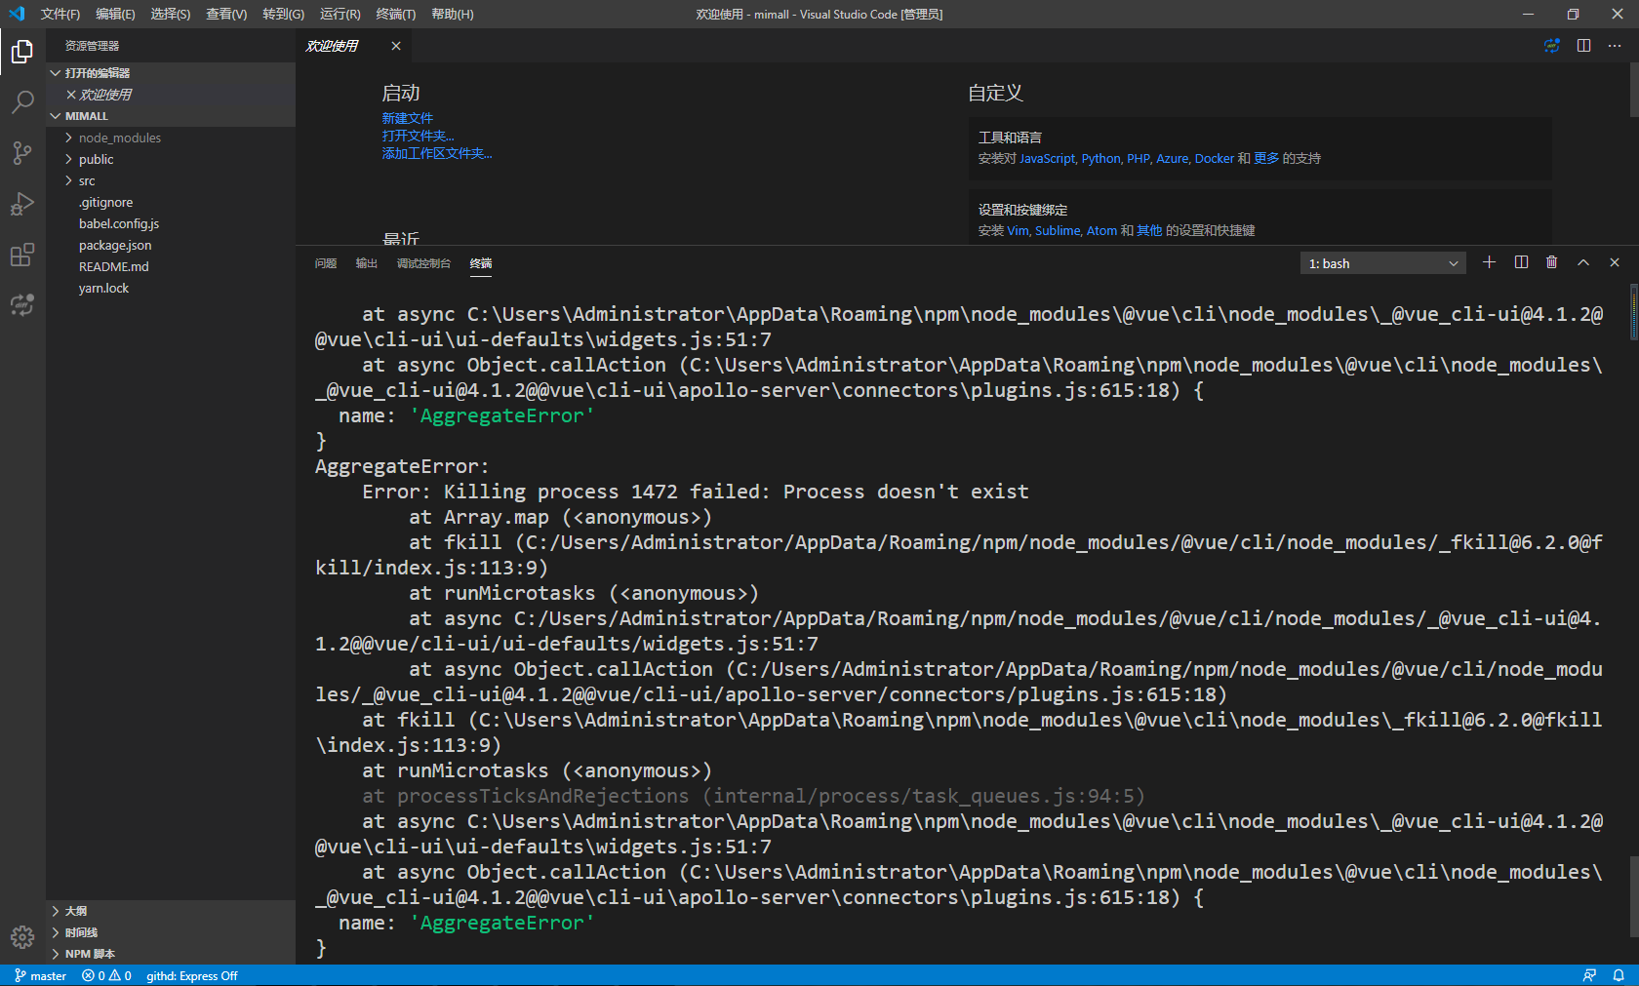Close 欢迎使用 in open editors list
The height and width of the screenshot is (986, 1639).
point(71,95)
